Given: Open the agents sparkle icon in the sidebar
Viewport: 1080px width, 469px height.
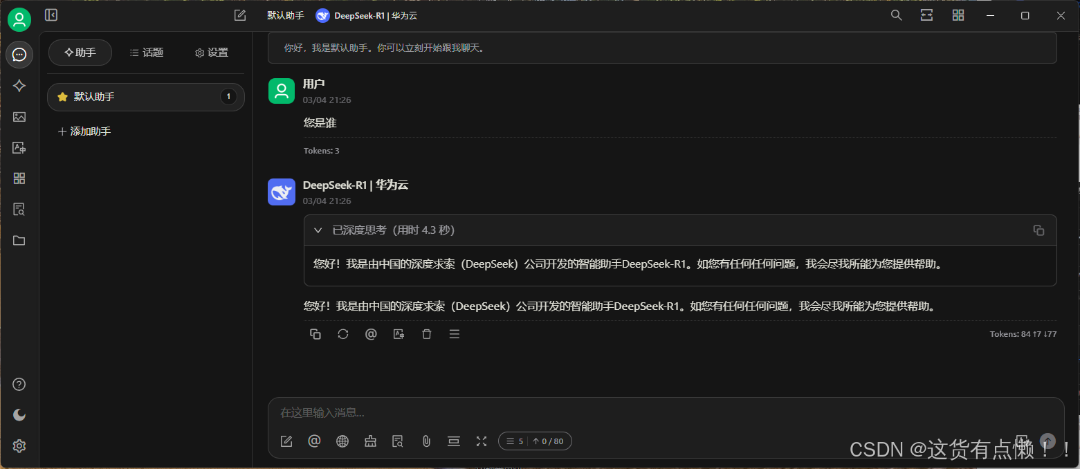Looking at the screenshot, I should [x=19, y=86].
